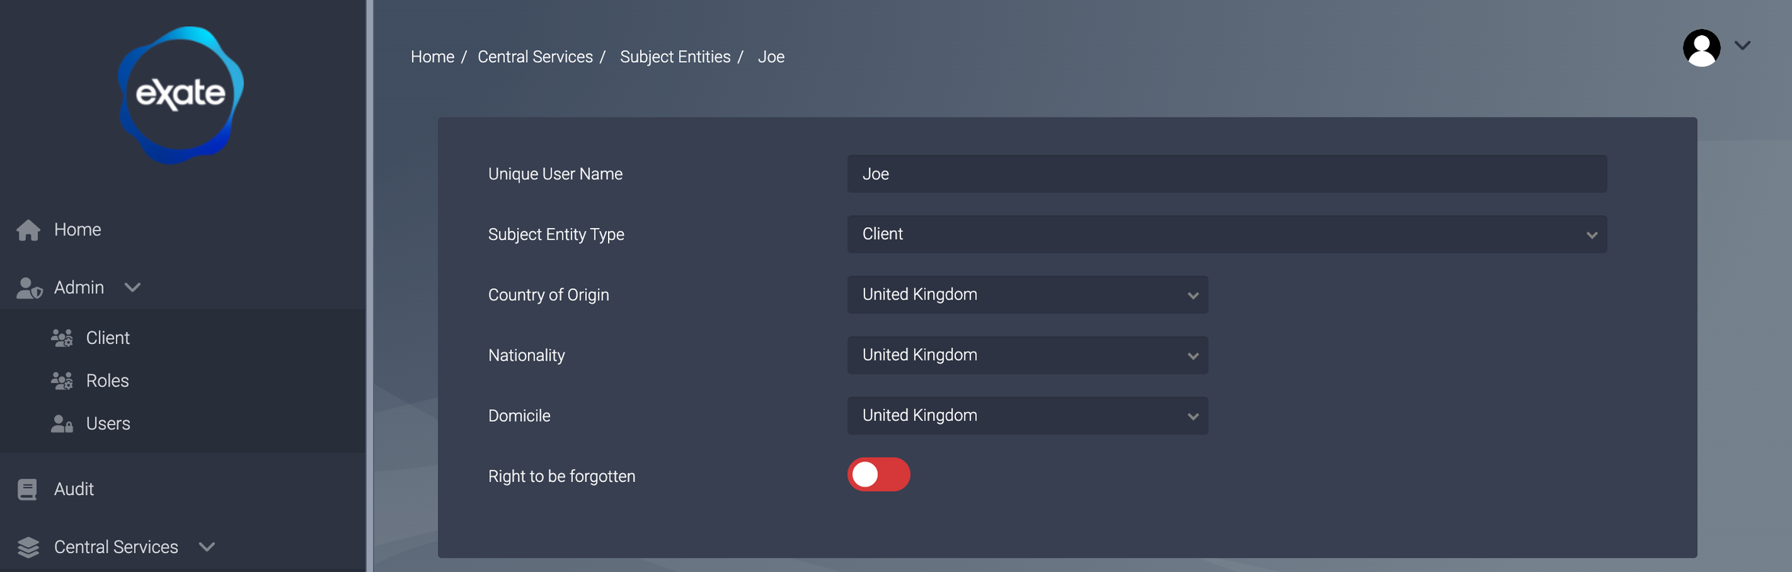Open the Domicile dropdown
The height and width of the screenshot is (572, 1792).
pyautogui.click(x=1027, y=416)
